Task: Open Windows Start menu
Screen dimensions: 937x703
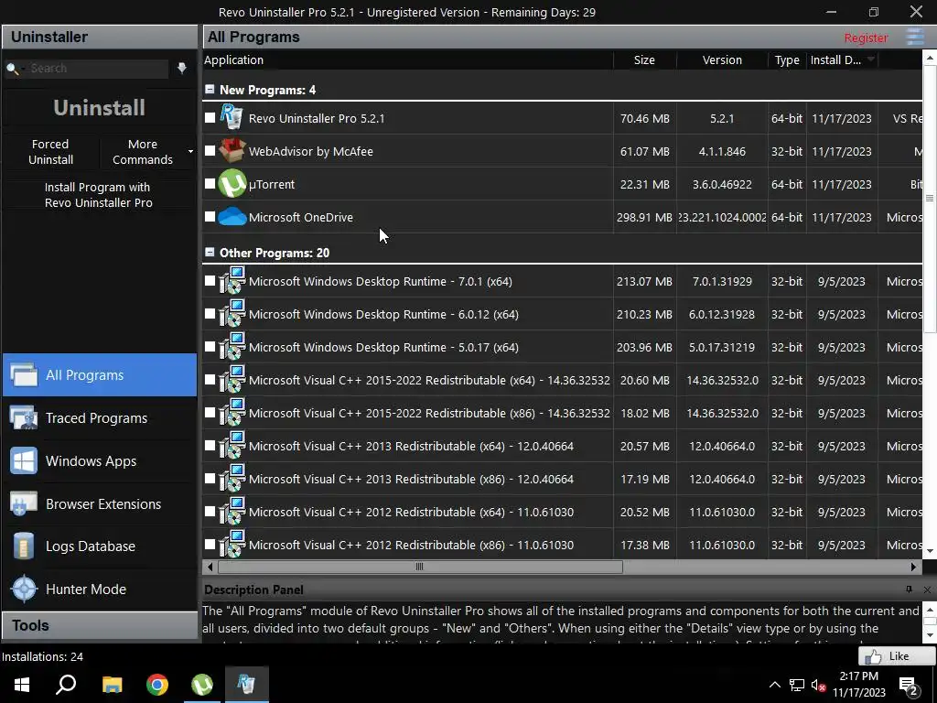Action: [x=22, y=685]
